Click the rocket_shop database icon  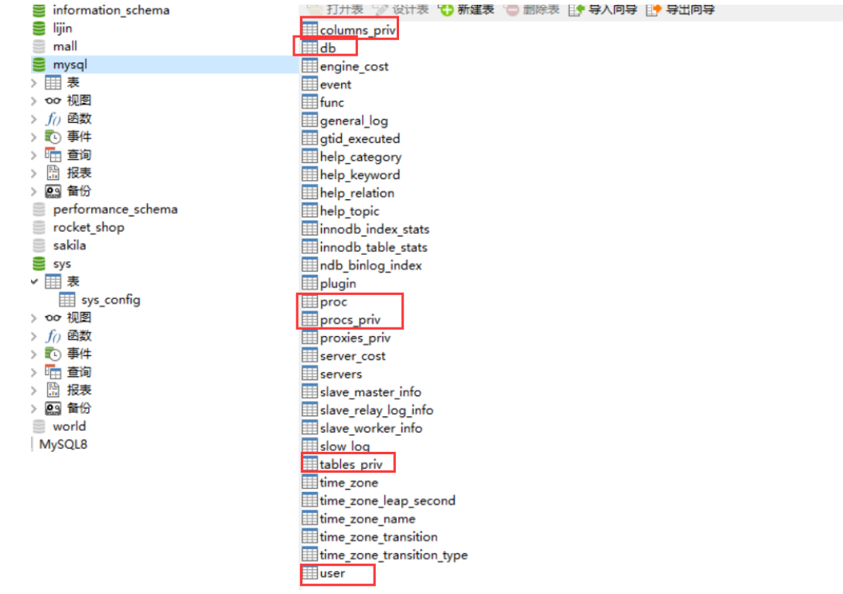pos(39,227)
